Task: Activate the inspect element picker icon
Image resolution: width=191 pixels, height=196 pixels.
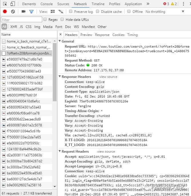Action: pos(5,4)
